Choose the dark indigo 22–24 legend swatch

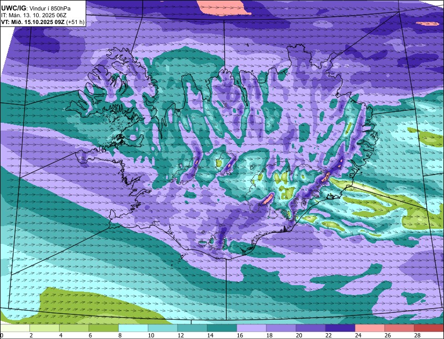pyautogui.click(x=341, y=328)
